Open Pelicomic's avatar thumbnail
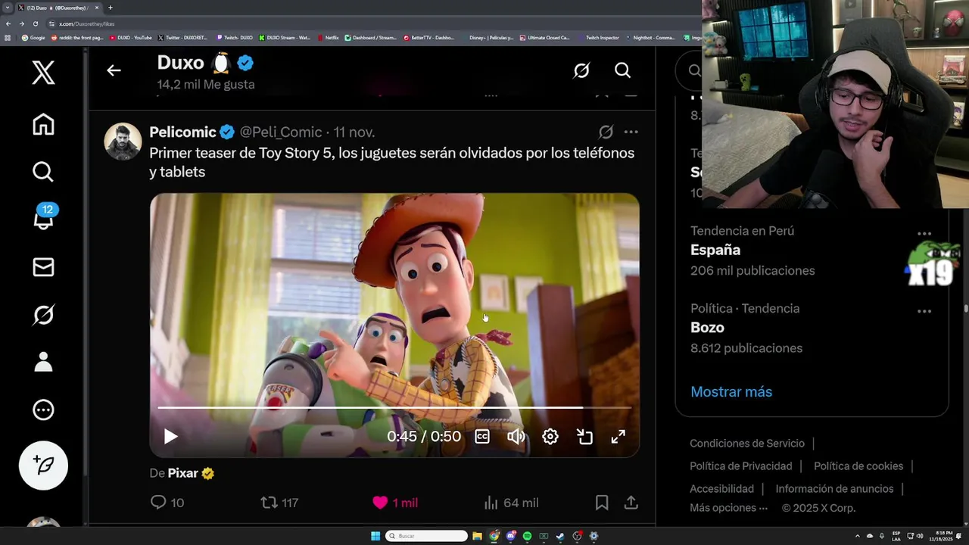The image size is (969, 545). (123, 142)
